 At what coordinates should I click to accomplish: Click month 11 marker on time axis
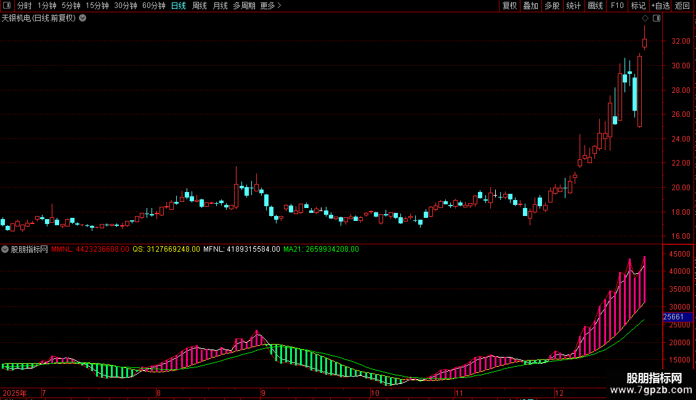pos(459,393)
